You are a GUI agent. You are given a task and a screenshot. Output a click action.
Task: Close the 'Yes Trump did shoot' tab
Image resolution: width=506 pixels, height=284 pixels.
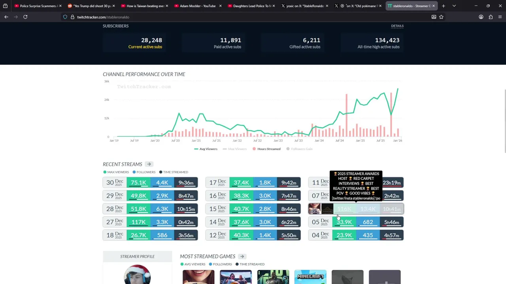(x=114, y=6)
